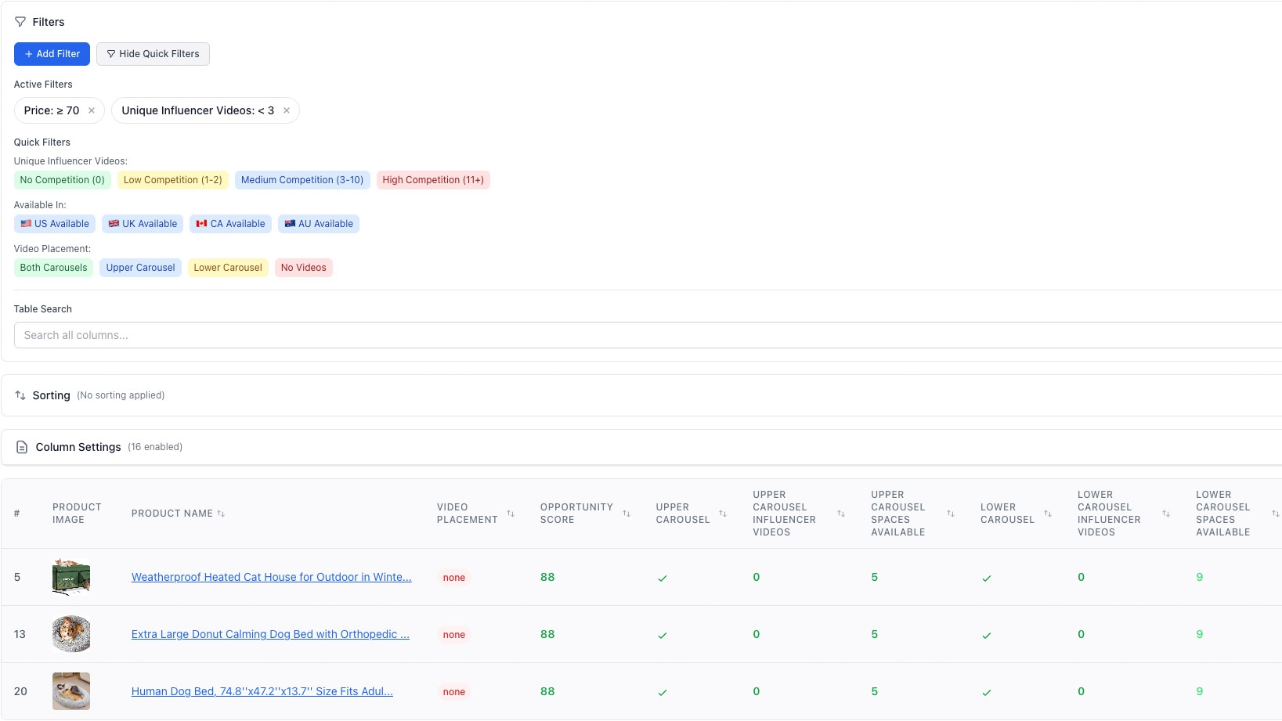This screenshot has width=1282, height=721.
Task: Toggle the Both Carousels placement filter
Action: tap(52, 267)
